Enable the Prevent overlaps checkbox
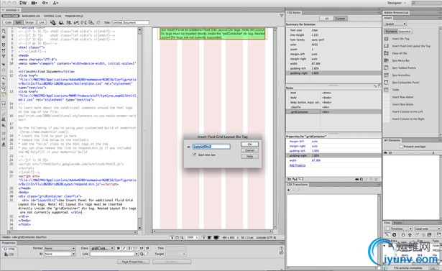This screenshot has width=442, height=271. coord(401,147)
